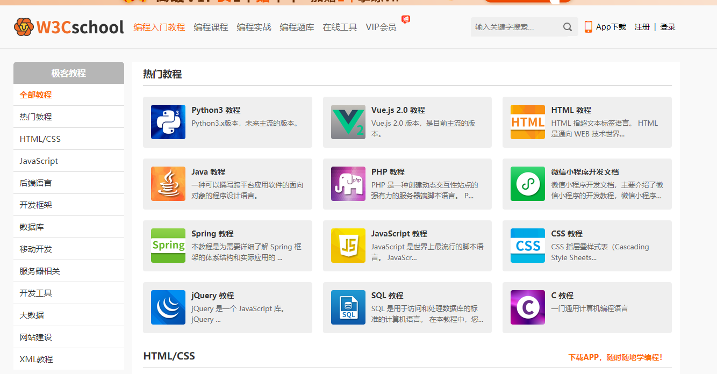The image size is (717, 374).
Task: Open the Python3 教程 title link
Action: pyautogui.click(x=216, y=110)
